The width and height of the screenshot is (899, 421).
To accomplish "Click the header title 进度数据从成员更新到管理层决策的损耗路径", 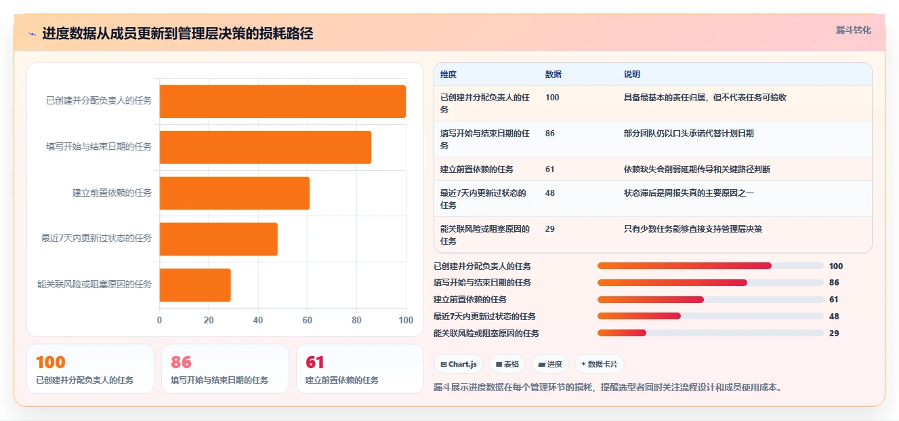I will 177,34.
